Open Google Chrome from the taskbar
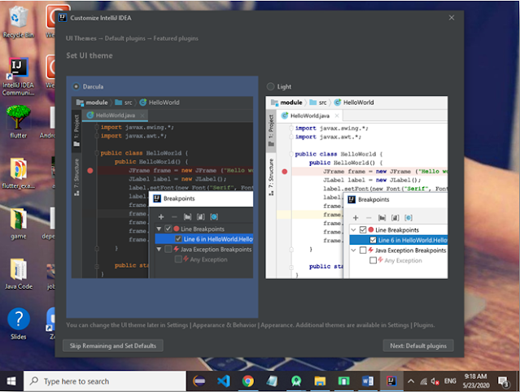This screenshot has height=392, width=520. coord(247,381)
